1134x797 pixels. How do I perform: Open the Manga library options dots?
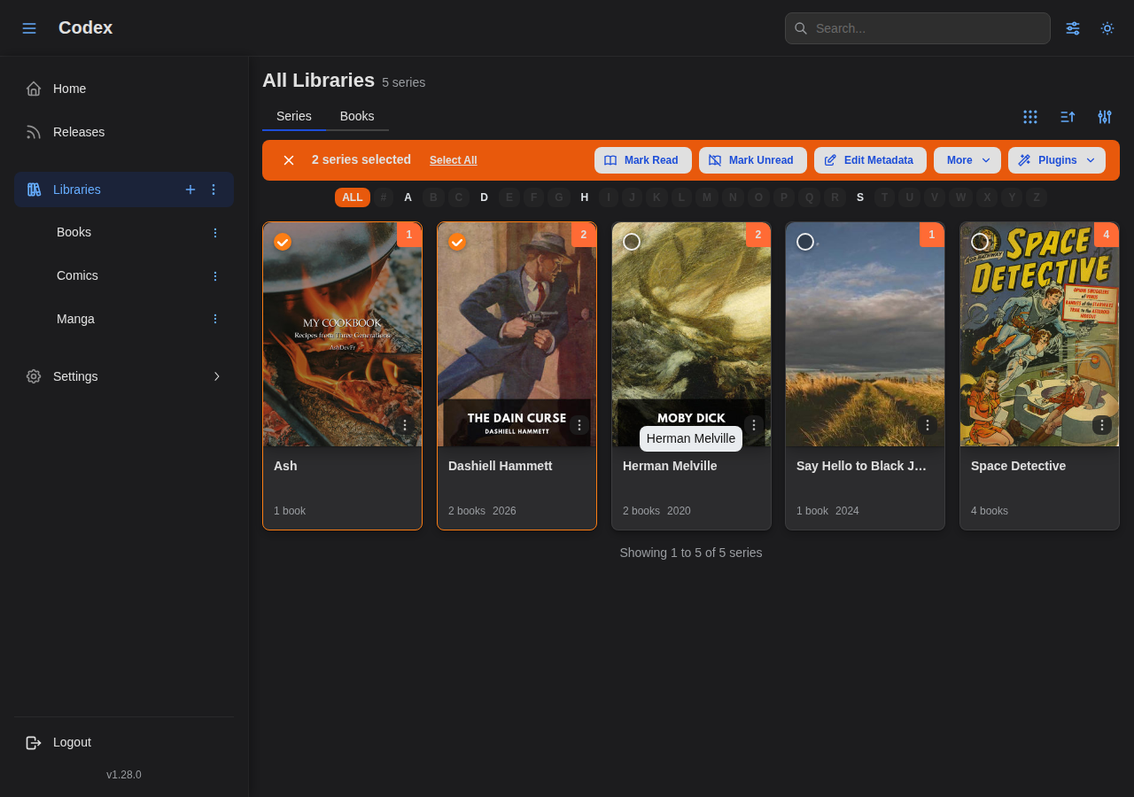pos(214,319)
